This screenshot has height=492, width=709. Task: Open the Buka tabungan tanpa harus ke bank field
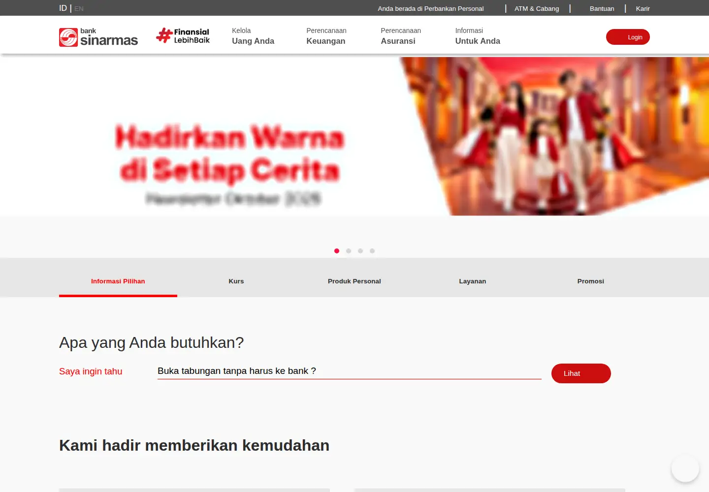tap(350, 371)
